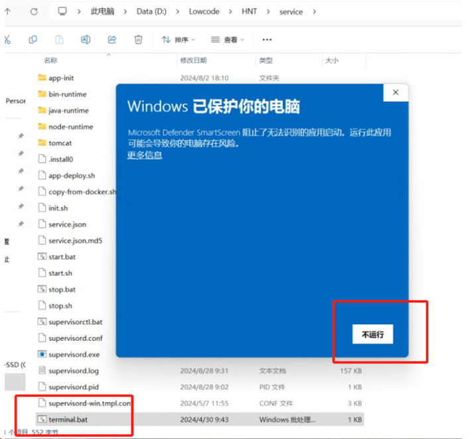Select the tomcat folder
476x439 pixels.
coord(60,143)
